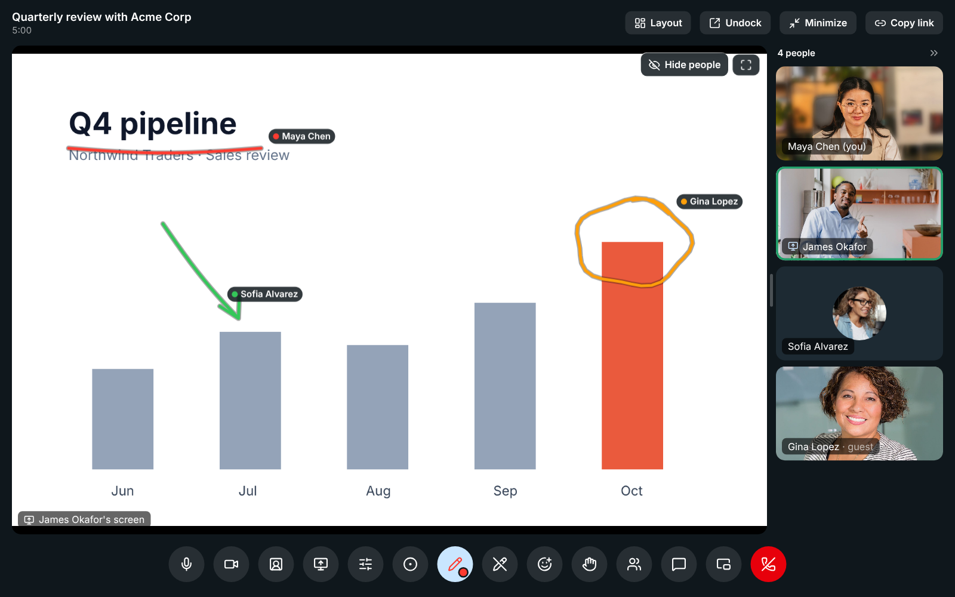Click the Sep bar in chart
The width and height of the screenshot is (955, 597).
pyautogui.click(x=505, y=386)
